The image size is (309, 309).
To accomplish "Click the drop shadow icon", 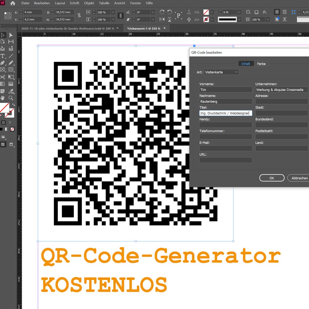I will tap(256, 12).
